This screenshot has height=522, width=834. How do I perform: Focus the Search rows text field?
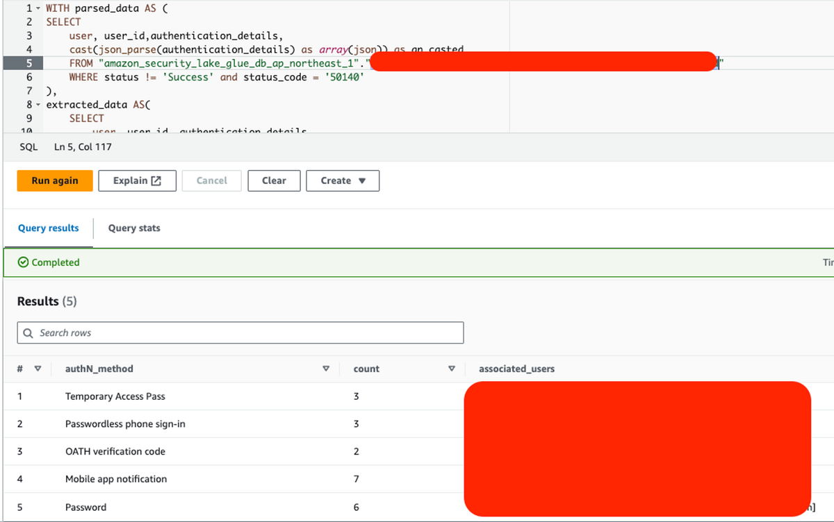(243, 333)
